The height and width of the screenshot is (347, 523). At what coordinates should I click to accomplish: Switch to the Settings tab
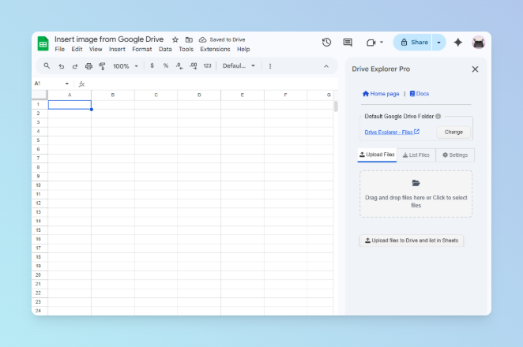coord(455,155)
